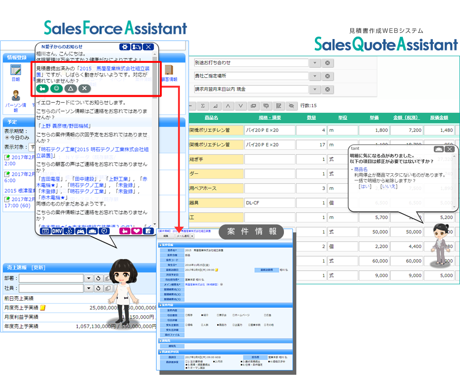Viewport: 460px width, 380px height.
Task: Click gray triangle reaction under quote alert
Action: point(71,89)
